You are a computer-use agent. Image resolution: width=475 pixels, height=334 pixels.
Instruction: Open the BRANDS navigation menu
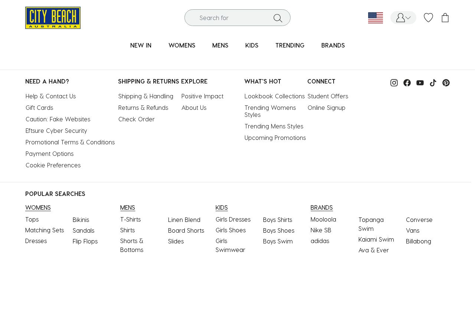333,45
